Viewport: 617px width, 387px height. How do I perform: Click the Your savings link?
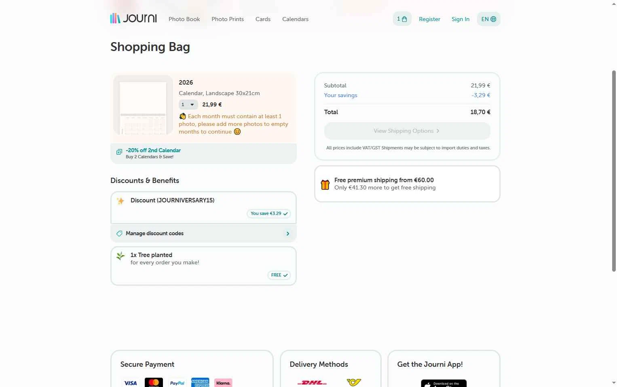(x=340, y=95)
